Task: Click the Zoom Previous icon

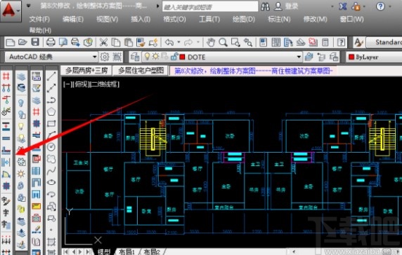Action: click(248, 42)
